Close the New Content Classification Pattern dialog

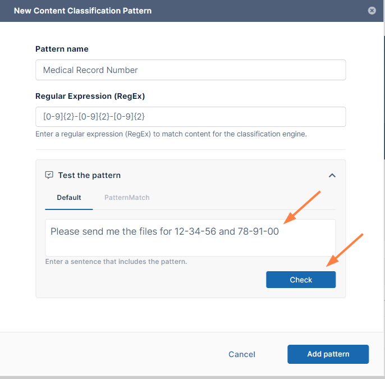(x=372, y=11)
